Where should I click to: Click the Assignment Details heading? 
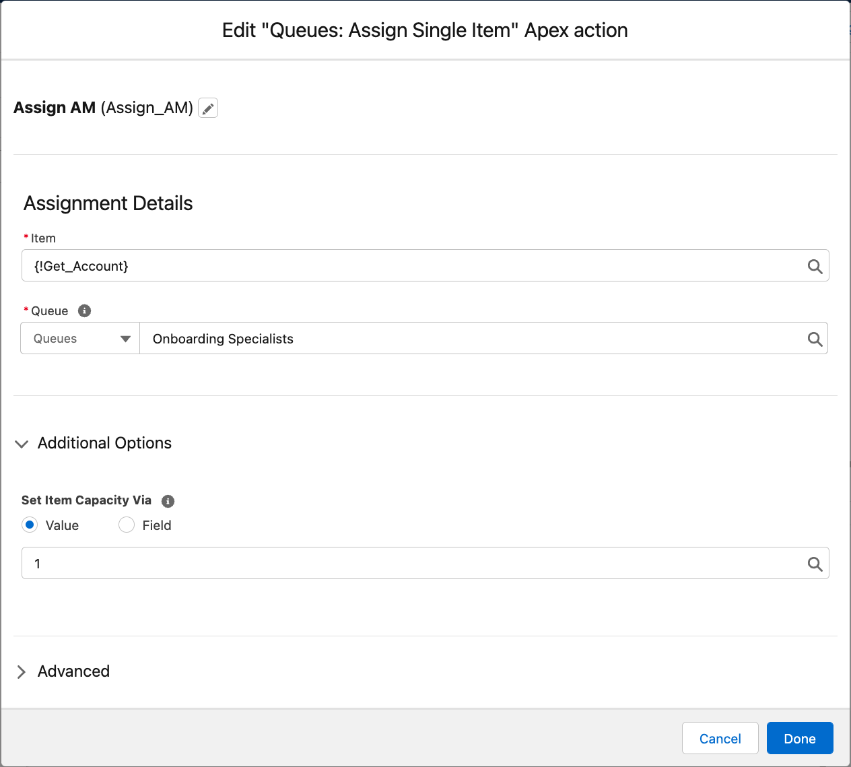[108, 203]
